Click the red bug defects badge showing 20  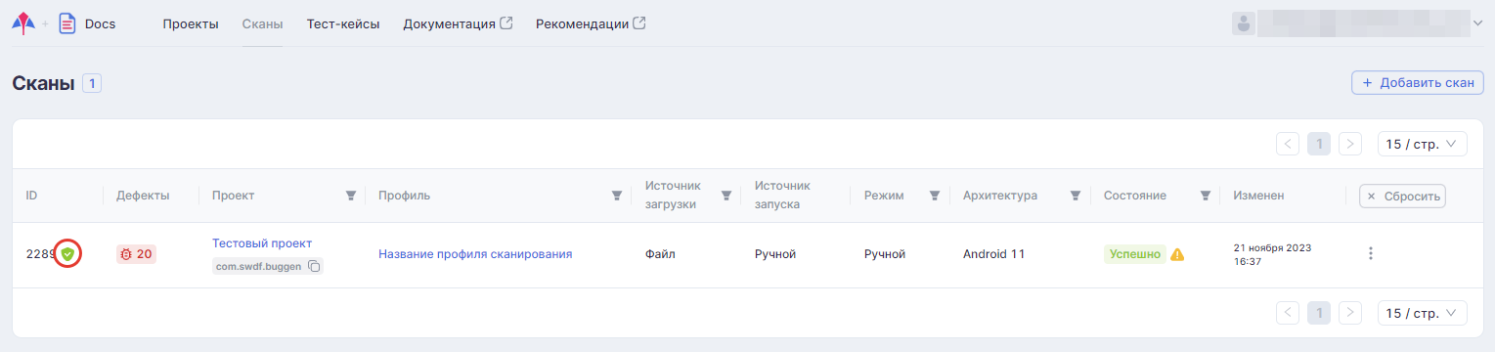[x=136, y=254]
